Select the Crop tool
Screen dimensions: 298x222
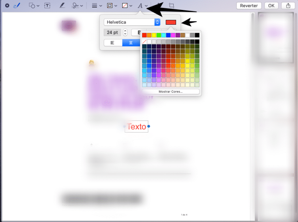point(172,6)
